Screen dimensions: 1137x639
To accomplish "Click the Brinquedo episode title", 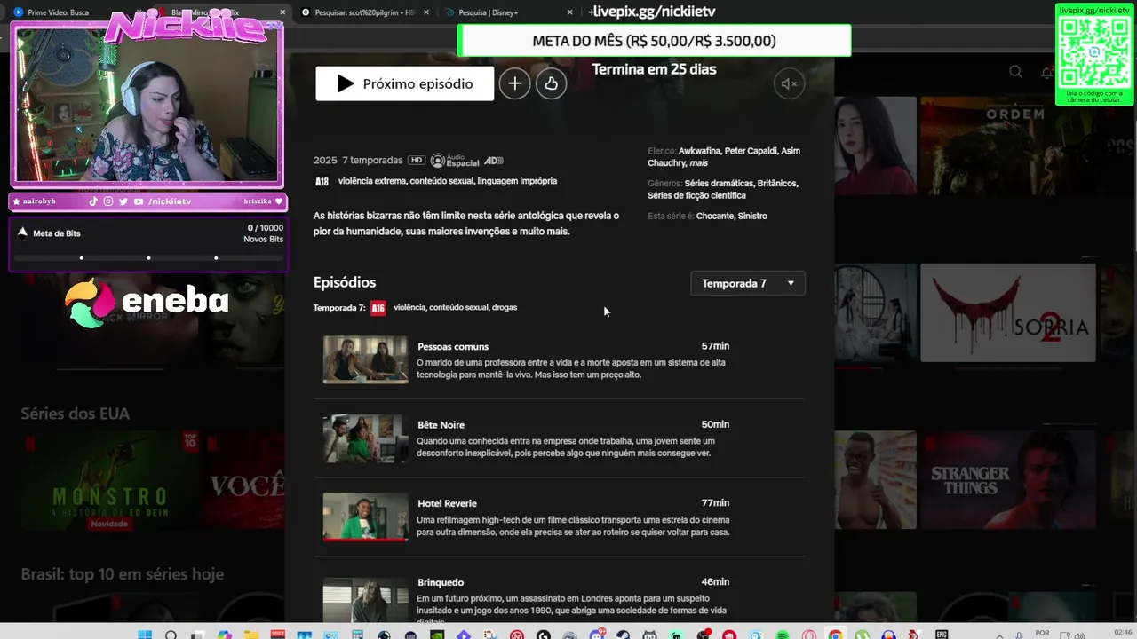I will point(441,582).
